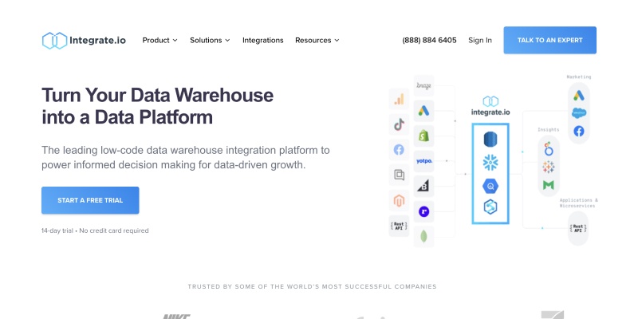The image size is (638, 319).
Task: Click the leading low-code data warehouse paragraph
Action: tap(186, 157)
